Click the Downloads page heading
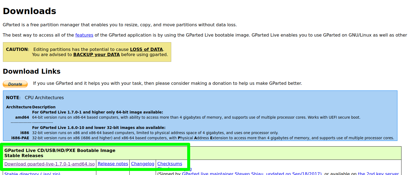Viewport: 408px width, 175px height. [29, 11]
